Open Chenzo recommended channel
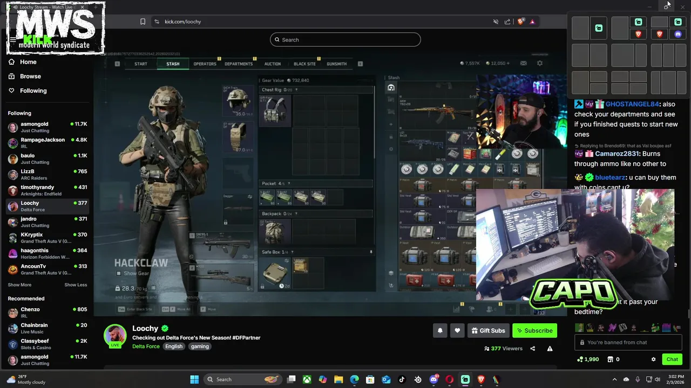 point(48,313)
